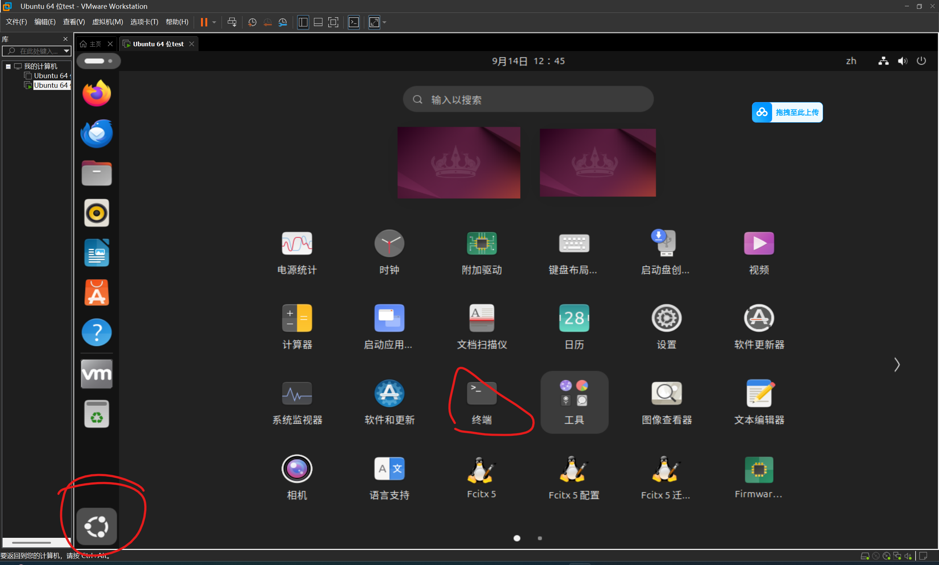The image size is (939, 565).
Task: Launch the 计算器 calculator app
Action: [x=297, y=318]
